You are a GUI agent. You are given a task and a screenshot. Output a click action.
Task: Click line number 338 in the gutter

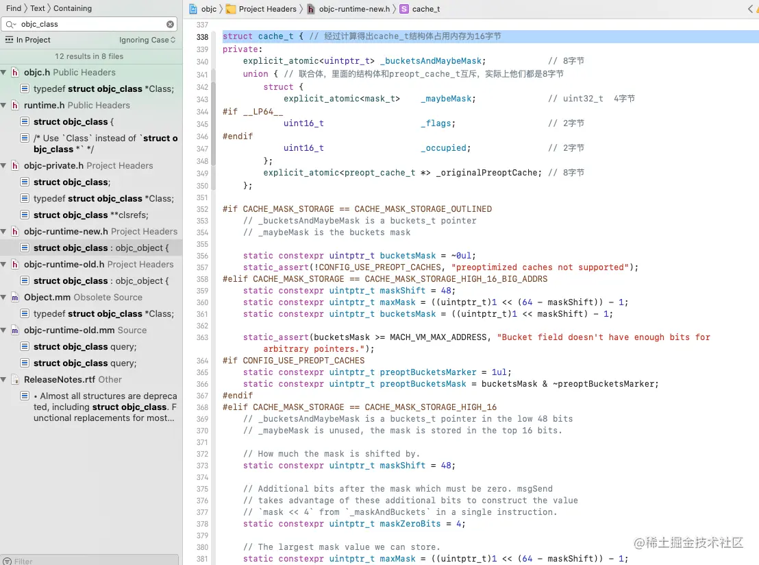point(202,37)
